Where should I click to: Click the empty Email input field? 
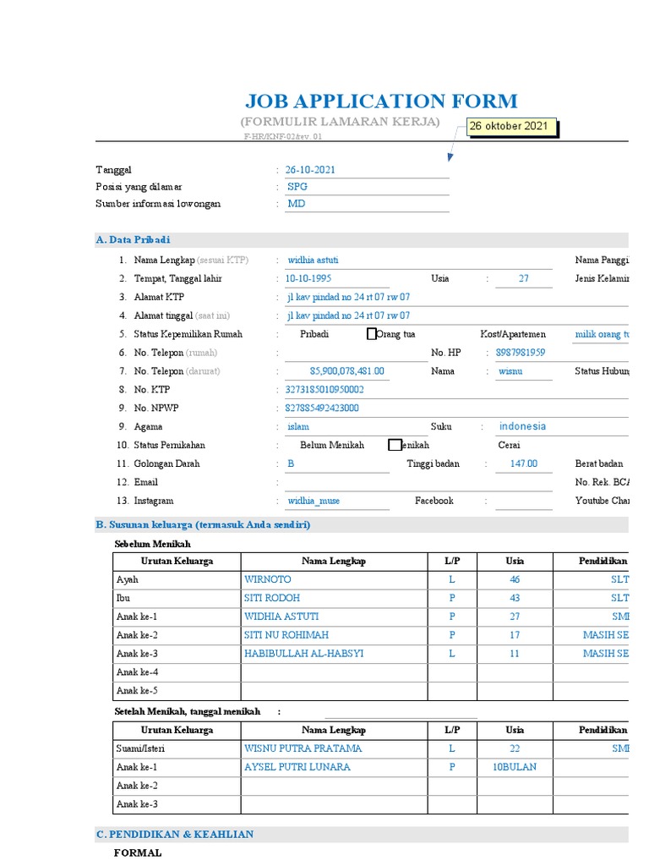pos(418,482)
